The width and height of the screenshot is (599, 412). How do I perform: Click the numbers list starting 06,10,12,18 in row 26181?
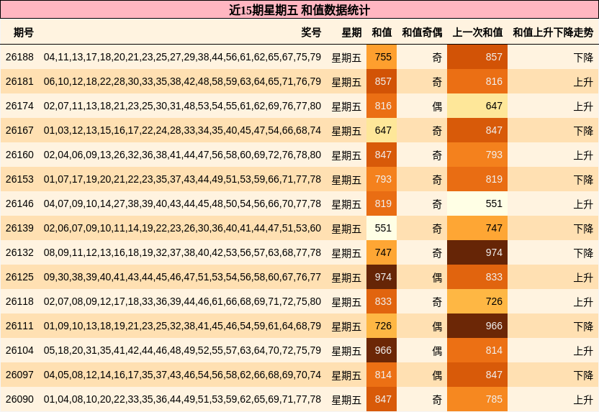click(182, 82)
